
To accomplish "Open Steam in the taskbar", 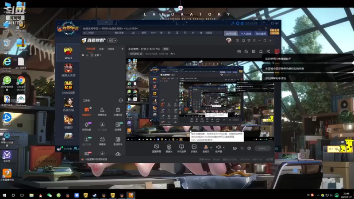I will (95, 195).
